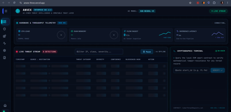Click the 0 DETECTIONS badge
The width and height of the screenshot is (231, 112).
click(x=50, y=52)
